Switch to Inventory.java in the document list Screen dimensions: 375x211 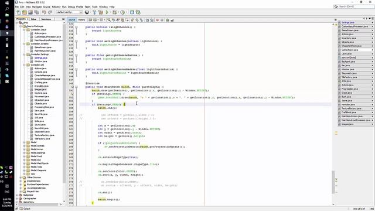pos(356,38)
